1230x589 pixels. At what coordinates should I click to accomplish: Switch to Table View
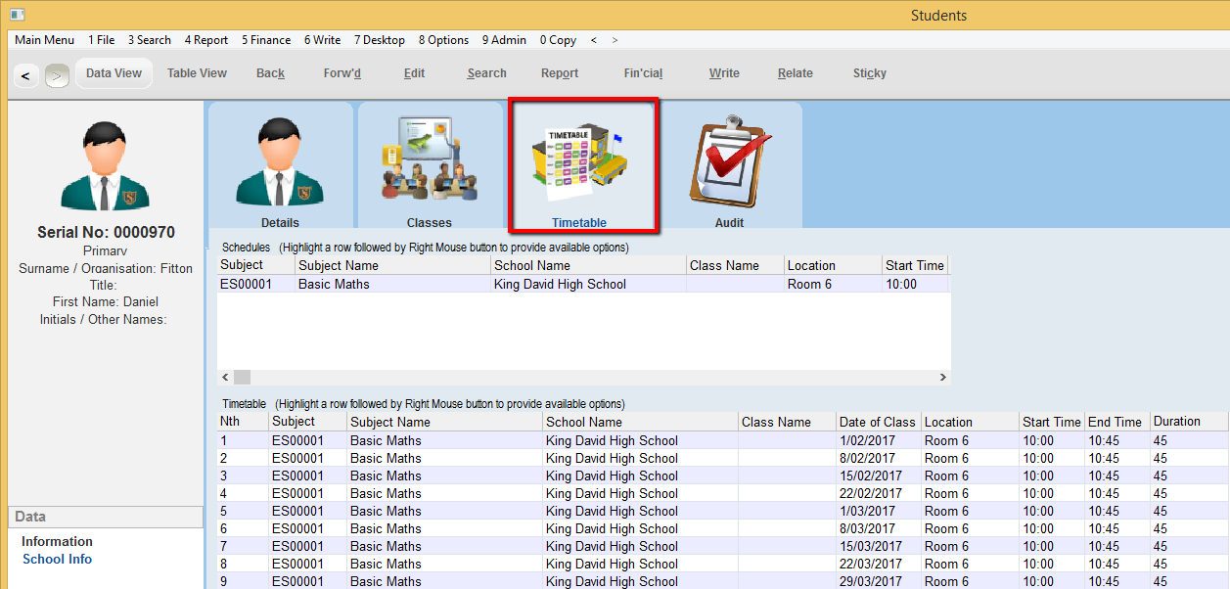coord(197,73)
